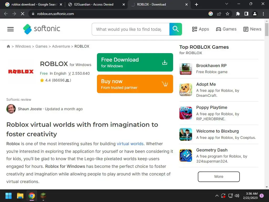Open the Geometry Dash title link
Viewport: 269px width, 202px height.
coord(212,150)
